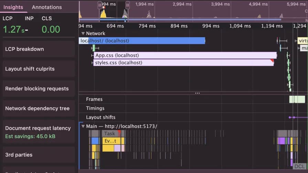Select the Frames track label
This screenshot has width=308, height=173.
click(x=94, y=99)
